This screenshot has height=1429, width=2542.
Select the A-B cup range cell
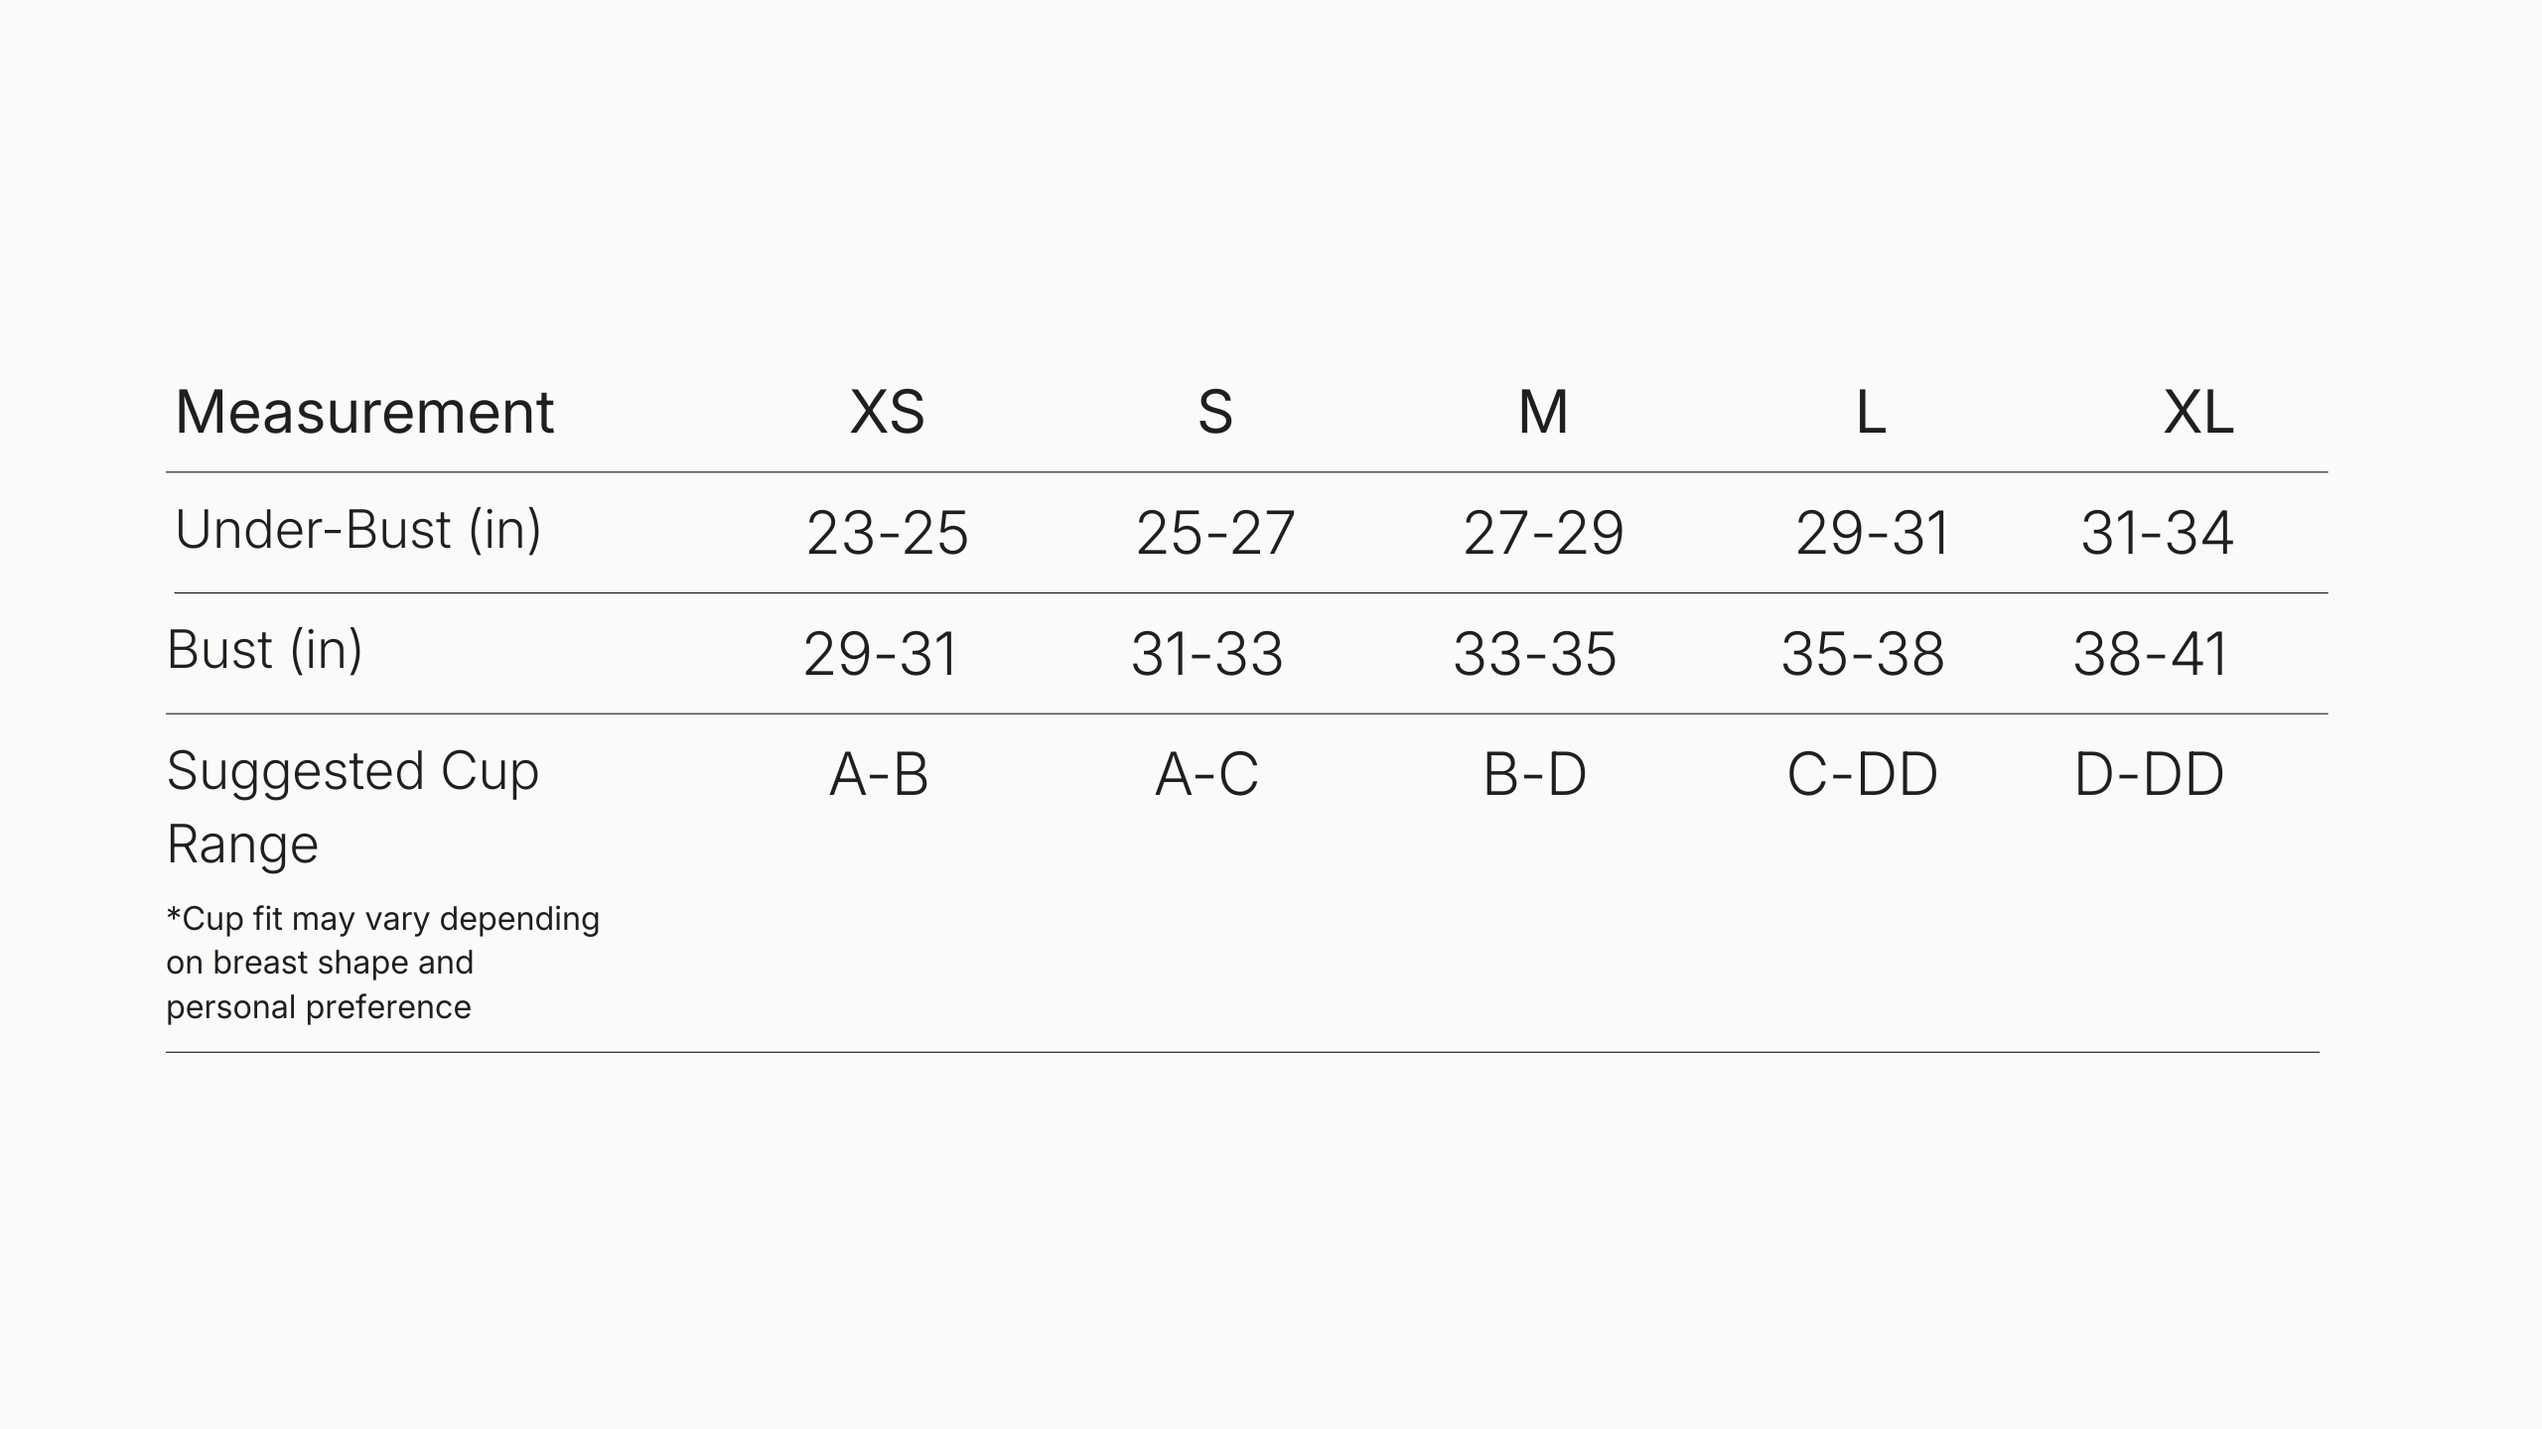(x=879, y=774)
